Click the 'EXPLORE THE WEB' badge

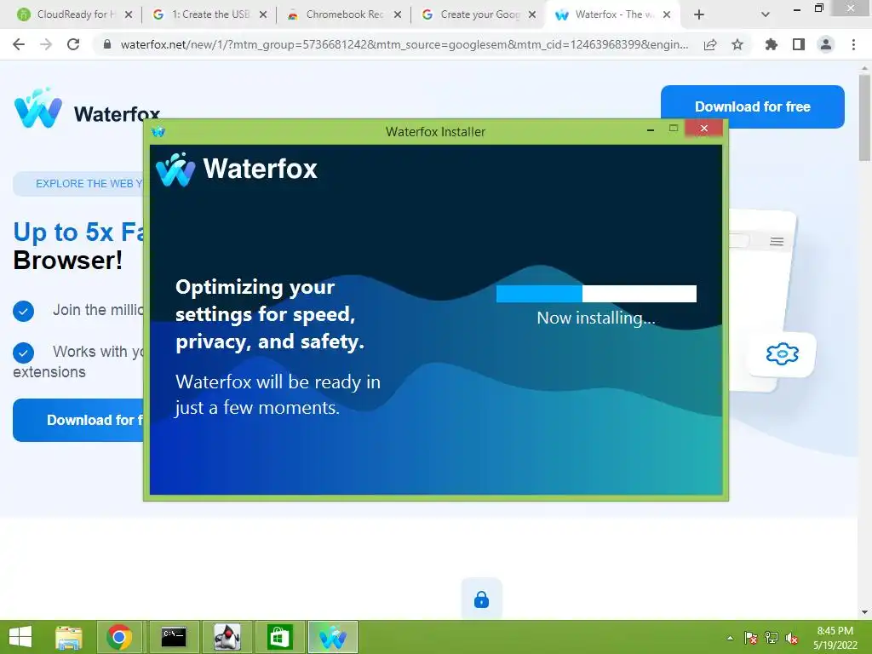pos(78,184)
